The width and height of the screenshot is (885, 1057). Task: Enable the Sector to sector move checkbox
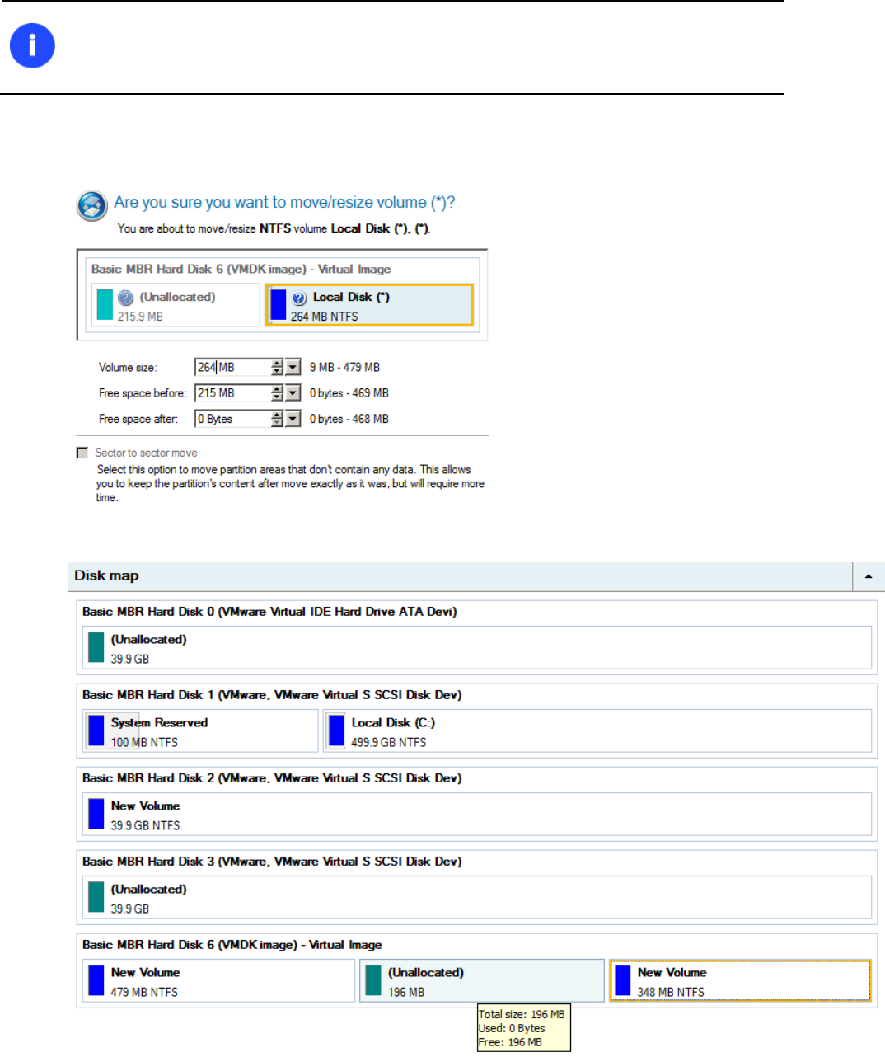82,453
